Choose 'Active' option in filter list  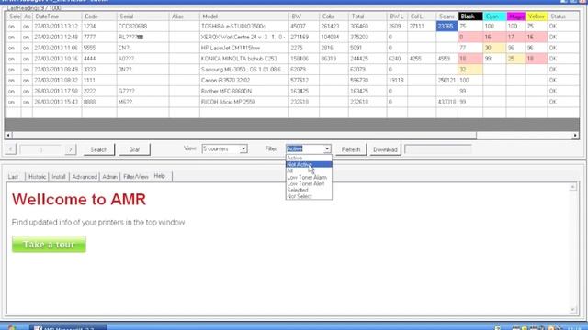pyautogui.click(x=309, y=159)
